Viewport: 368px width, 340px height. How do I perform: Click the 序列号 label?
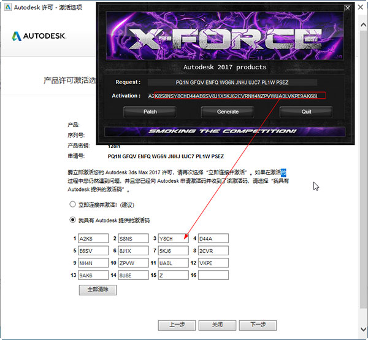point(76,135)
